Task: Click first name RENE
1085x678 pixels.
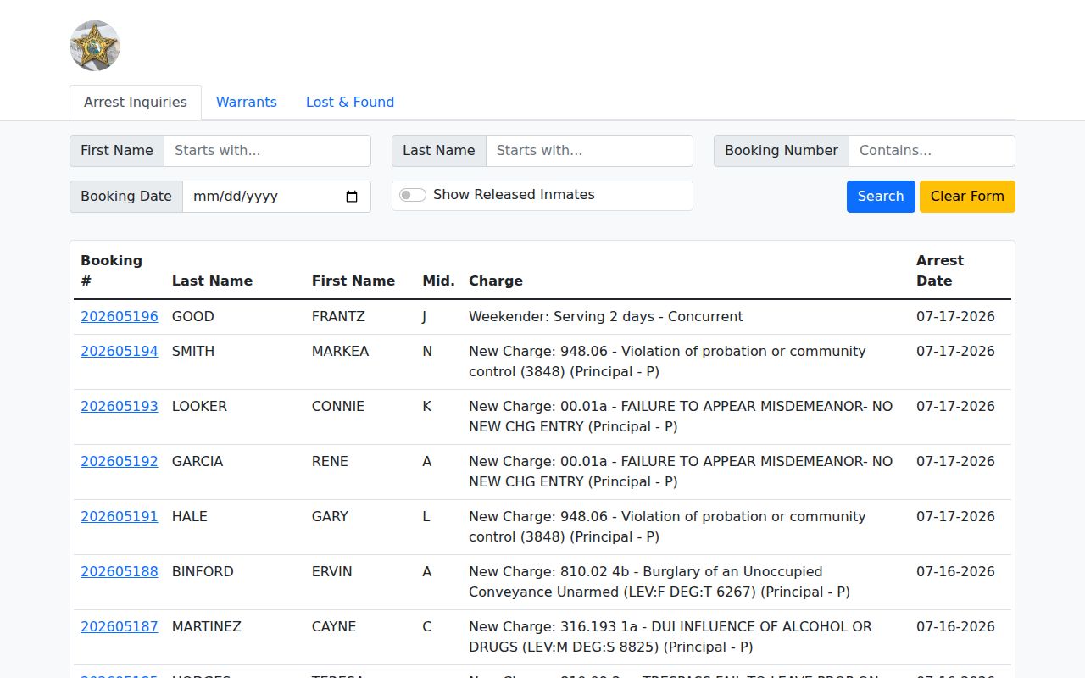Action: coord(330,462)
